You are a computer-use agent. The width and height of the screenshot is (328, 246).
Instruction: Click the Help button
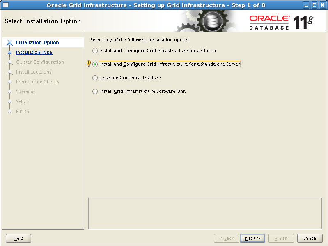pos(18,238)
